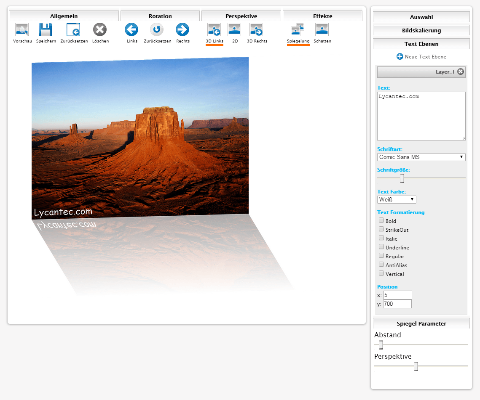
Task: Click the plus icon for new text layer
Action: pos(400,56)
